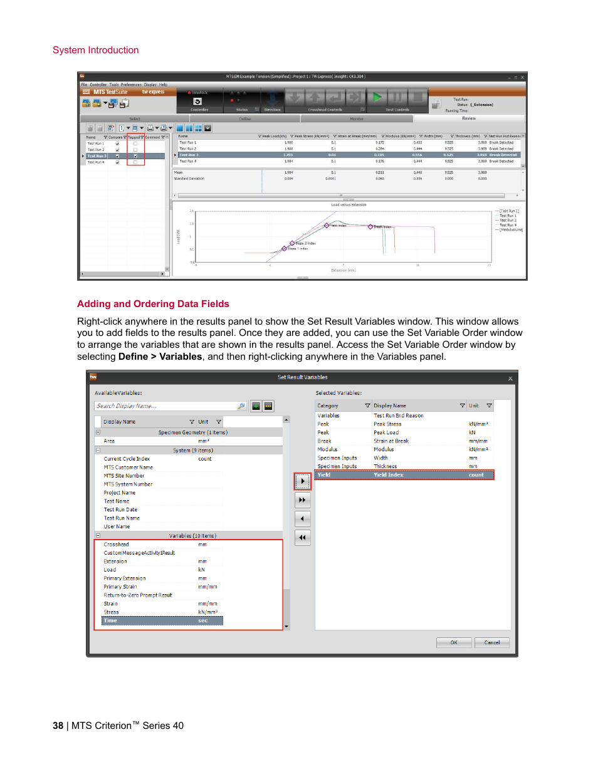Select the Yield Index row in Selected Variables

pyautogui.click(x=404, y=475)
